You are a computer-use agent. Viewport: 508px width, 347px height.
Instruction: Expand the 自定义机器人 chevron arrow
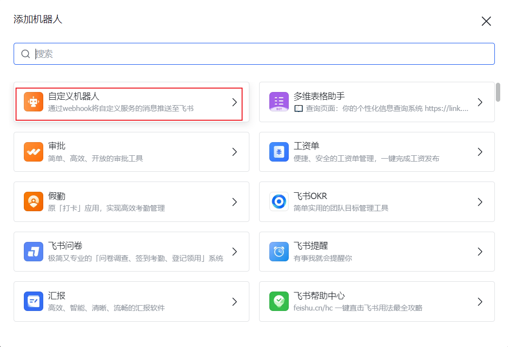[235, 102]
